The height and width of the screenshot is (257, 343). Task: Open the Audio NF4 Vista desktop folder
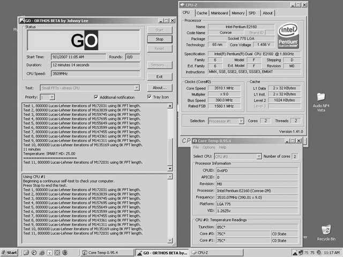[x=321, y=102]
